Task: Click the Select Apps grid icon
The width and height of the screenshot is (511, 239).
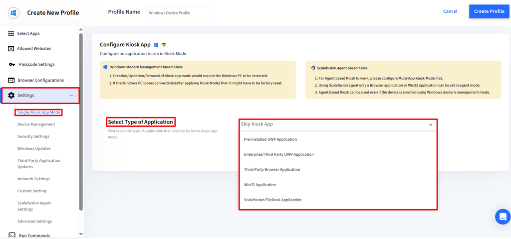Action: pos(11,33)
